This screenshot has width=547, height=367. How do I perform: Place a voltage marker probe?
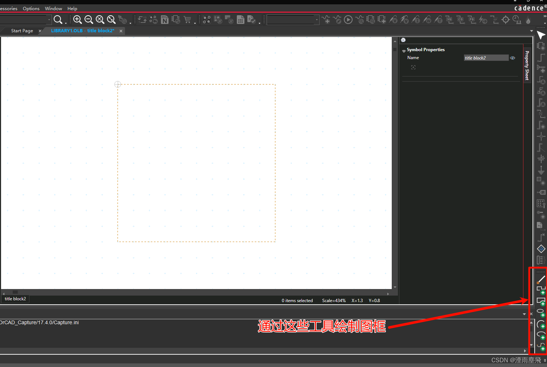(393, 20)
